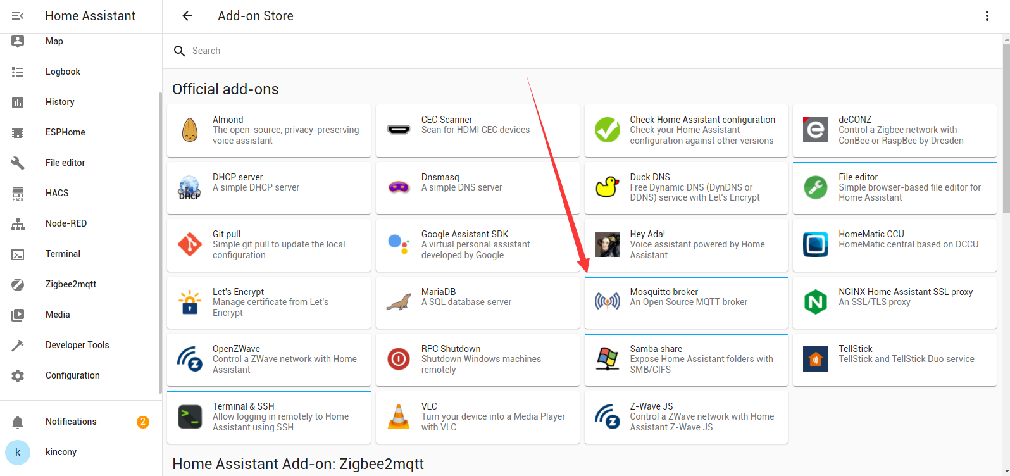Click the Duck DNS duck icon
This screenshot has width=1010, height=476.
tap(608, 187)
